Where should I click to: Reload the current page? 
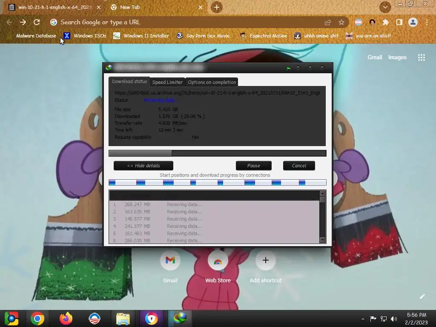tap(37, 22)
